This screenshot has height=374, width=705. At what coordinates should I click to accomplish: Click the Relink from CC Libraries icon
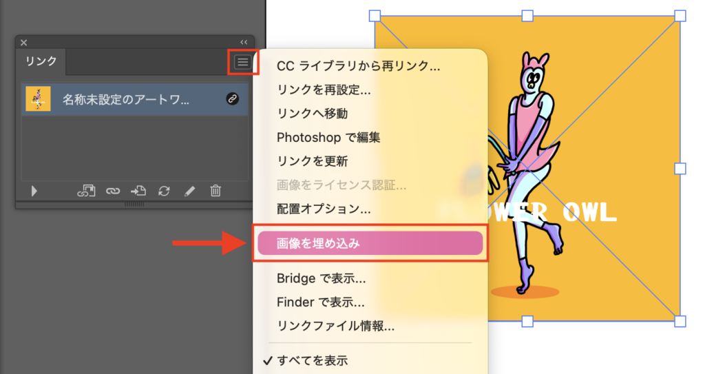click(x=85, y=191)
